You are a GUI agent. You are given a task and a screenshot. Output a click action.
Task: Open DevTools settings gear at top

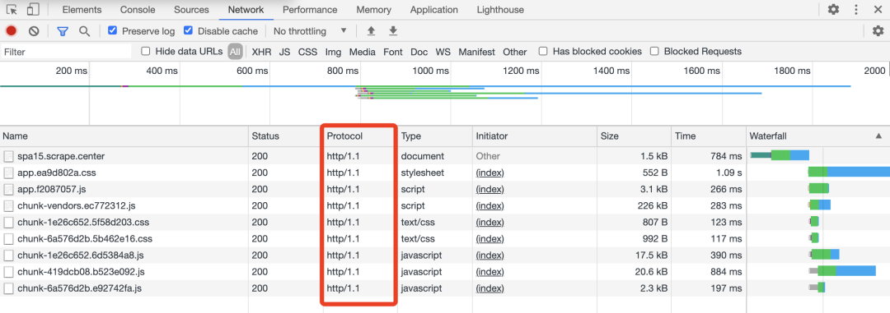pos(833,10)
